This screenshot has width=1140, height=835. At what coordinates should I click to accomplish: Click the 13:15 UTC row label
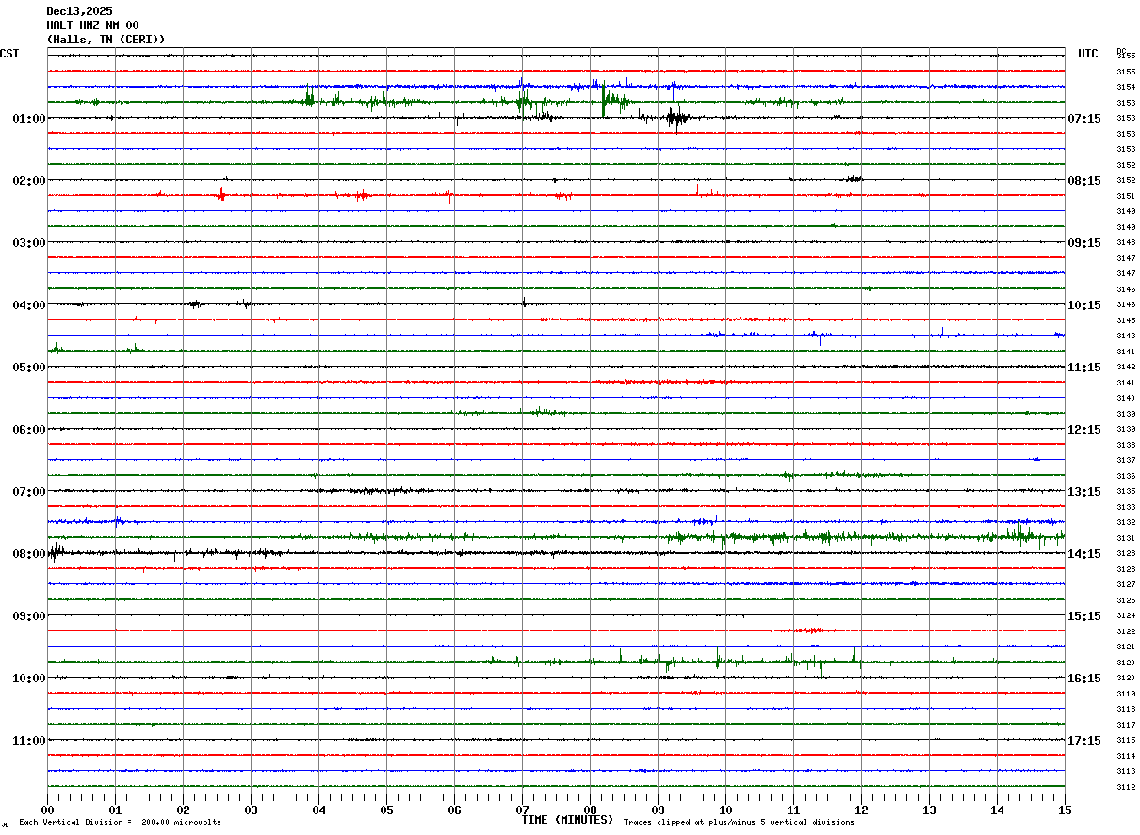tap(1084, 492)
